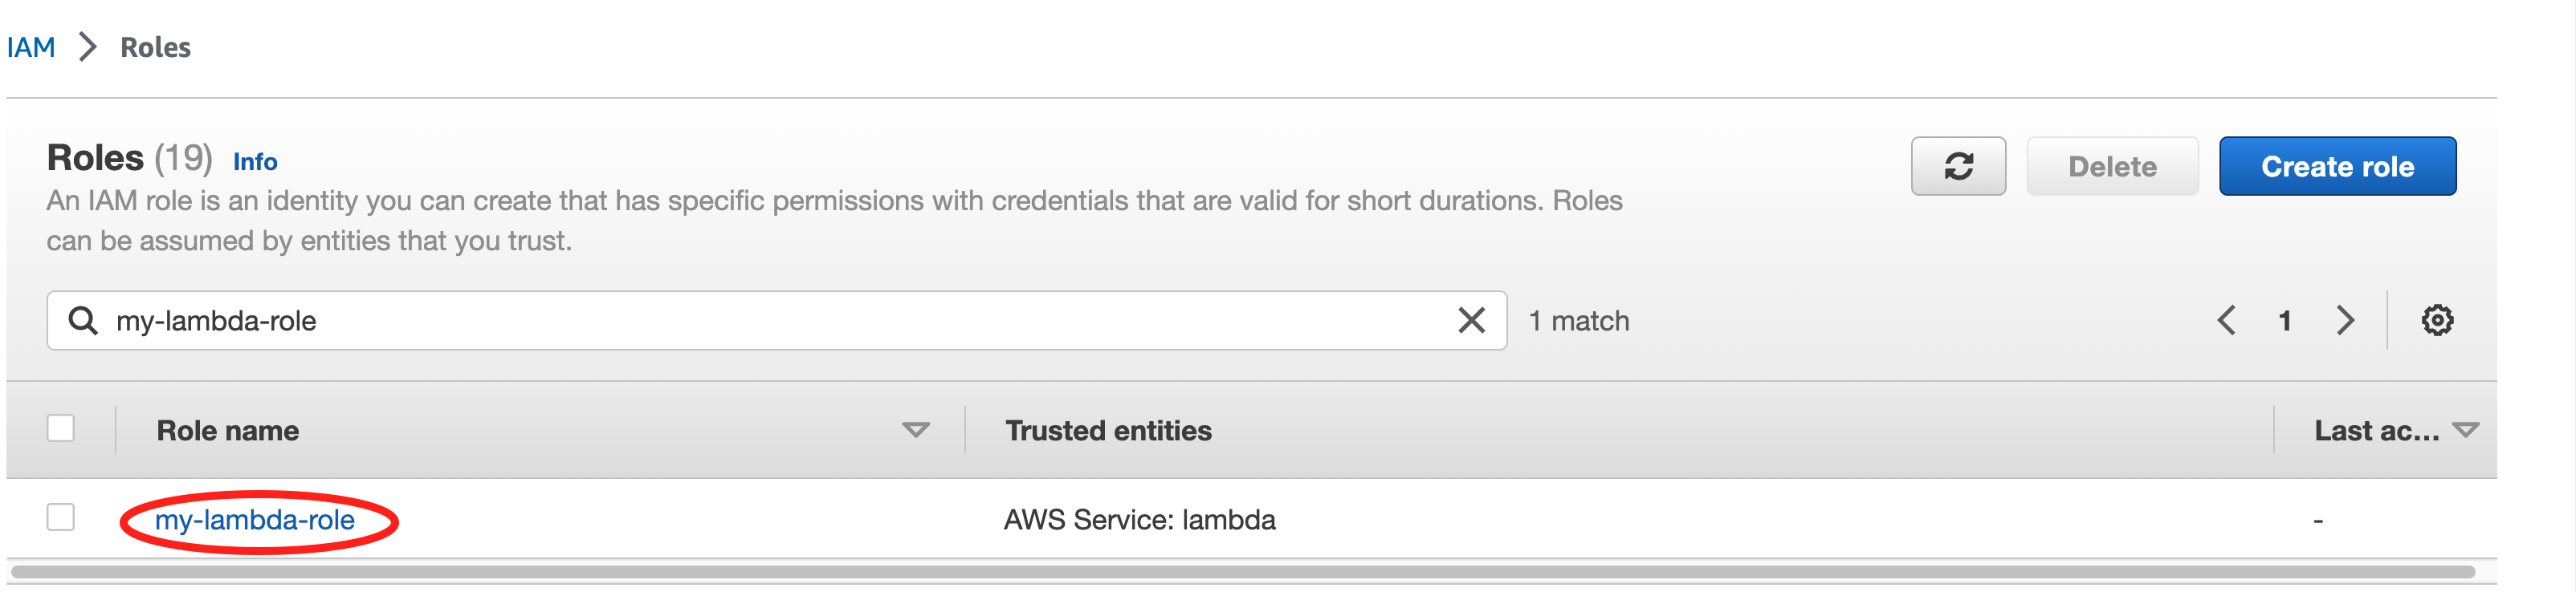
Task: Click the Create role button
Action: [2337, 166]
